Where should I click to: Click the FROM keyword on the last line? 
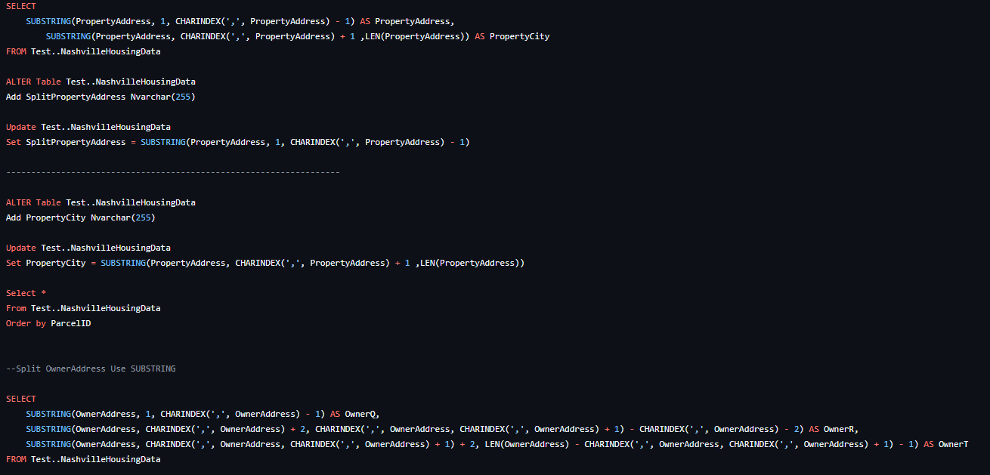[x=16, y=459]
